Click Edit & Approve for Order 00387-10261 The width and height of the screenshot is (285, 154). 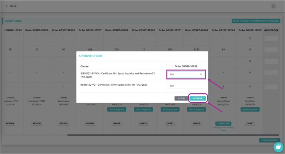click(170, 110)
